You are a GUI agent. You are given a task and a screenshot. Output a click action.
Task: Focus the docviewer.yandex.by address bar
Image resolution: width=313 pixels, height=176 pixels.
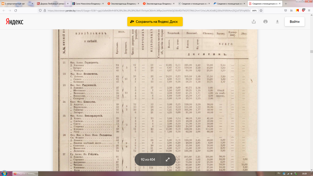[x=149, y=11]
